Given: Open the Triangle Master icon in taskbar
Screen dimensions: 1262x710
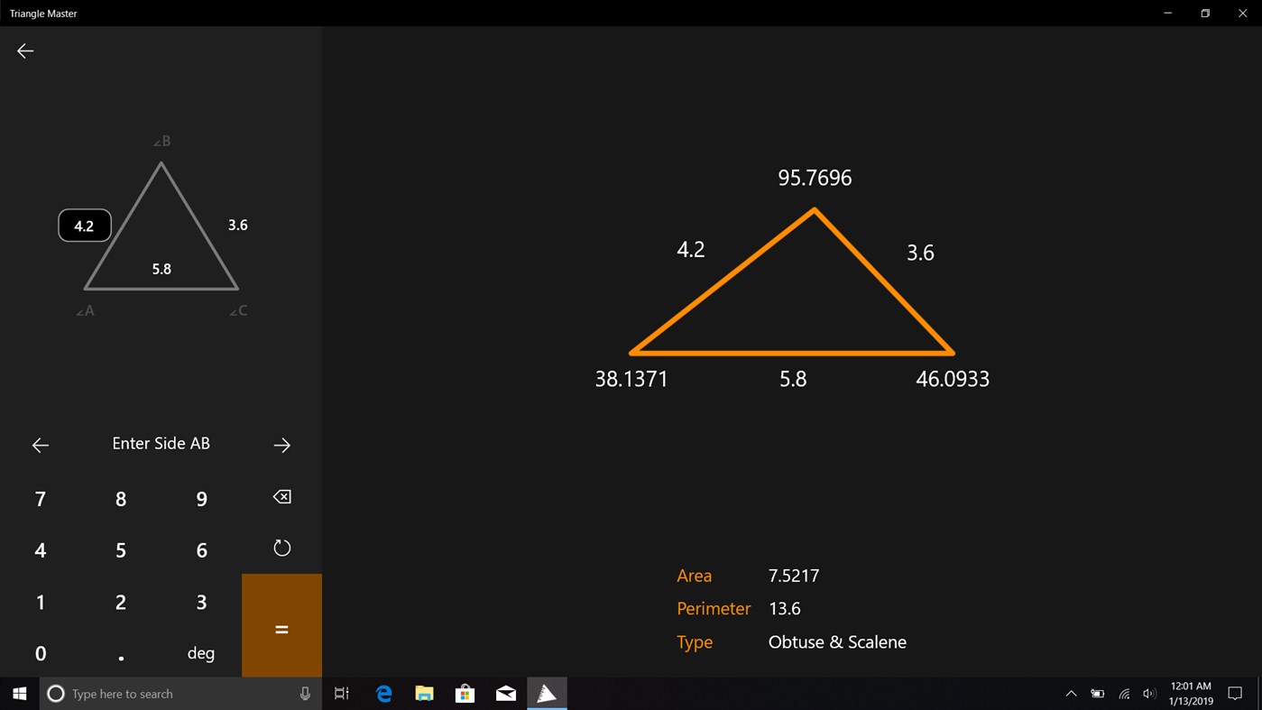Looking at the screenshot, I should coord(547,693).
